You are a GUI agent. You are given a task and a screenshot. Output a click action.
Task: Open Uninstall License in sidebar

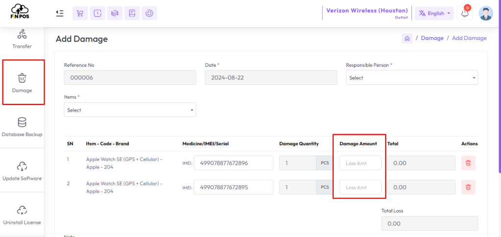22,216
